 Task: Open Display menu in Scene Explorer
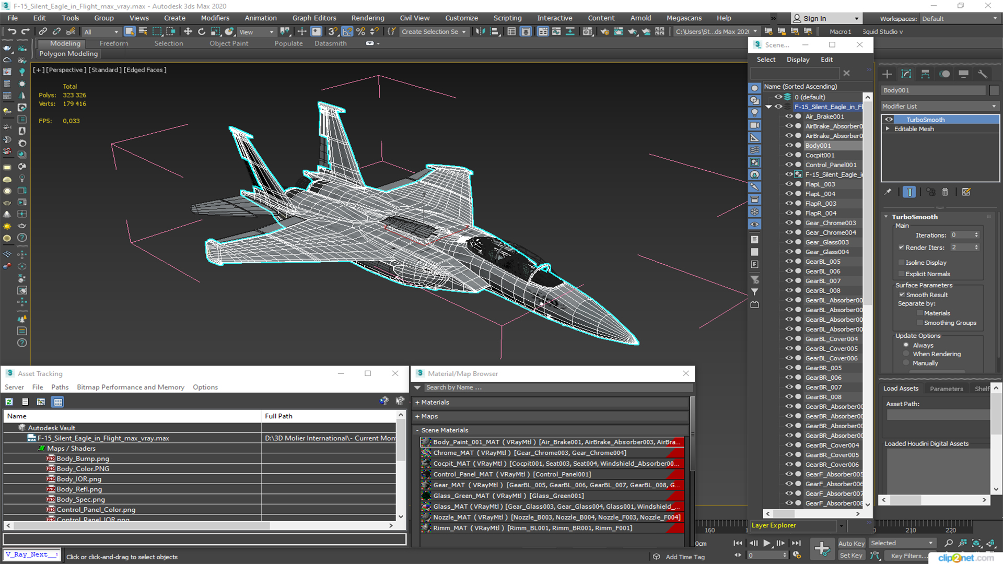click(x=798, y=60)
